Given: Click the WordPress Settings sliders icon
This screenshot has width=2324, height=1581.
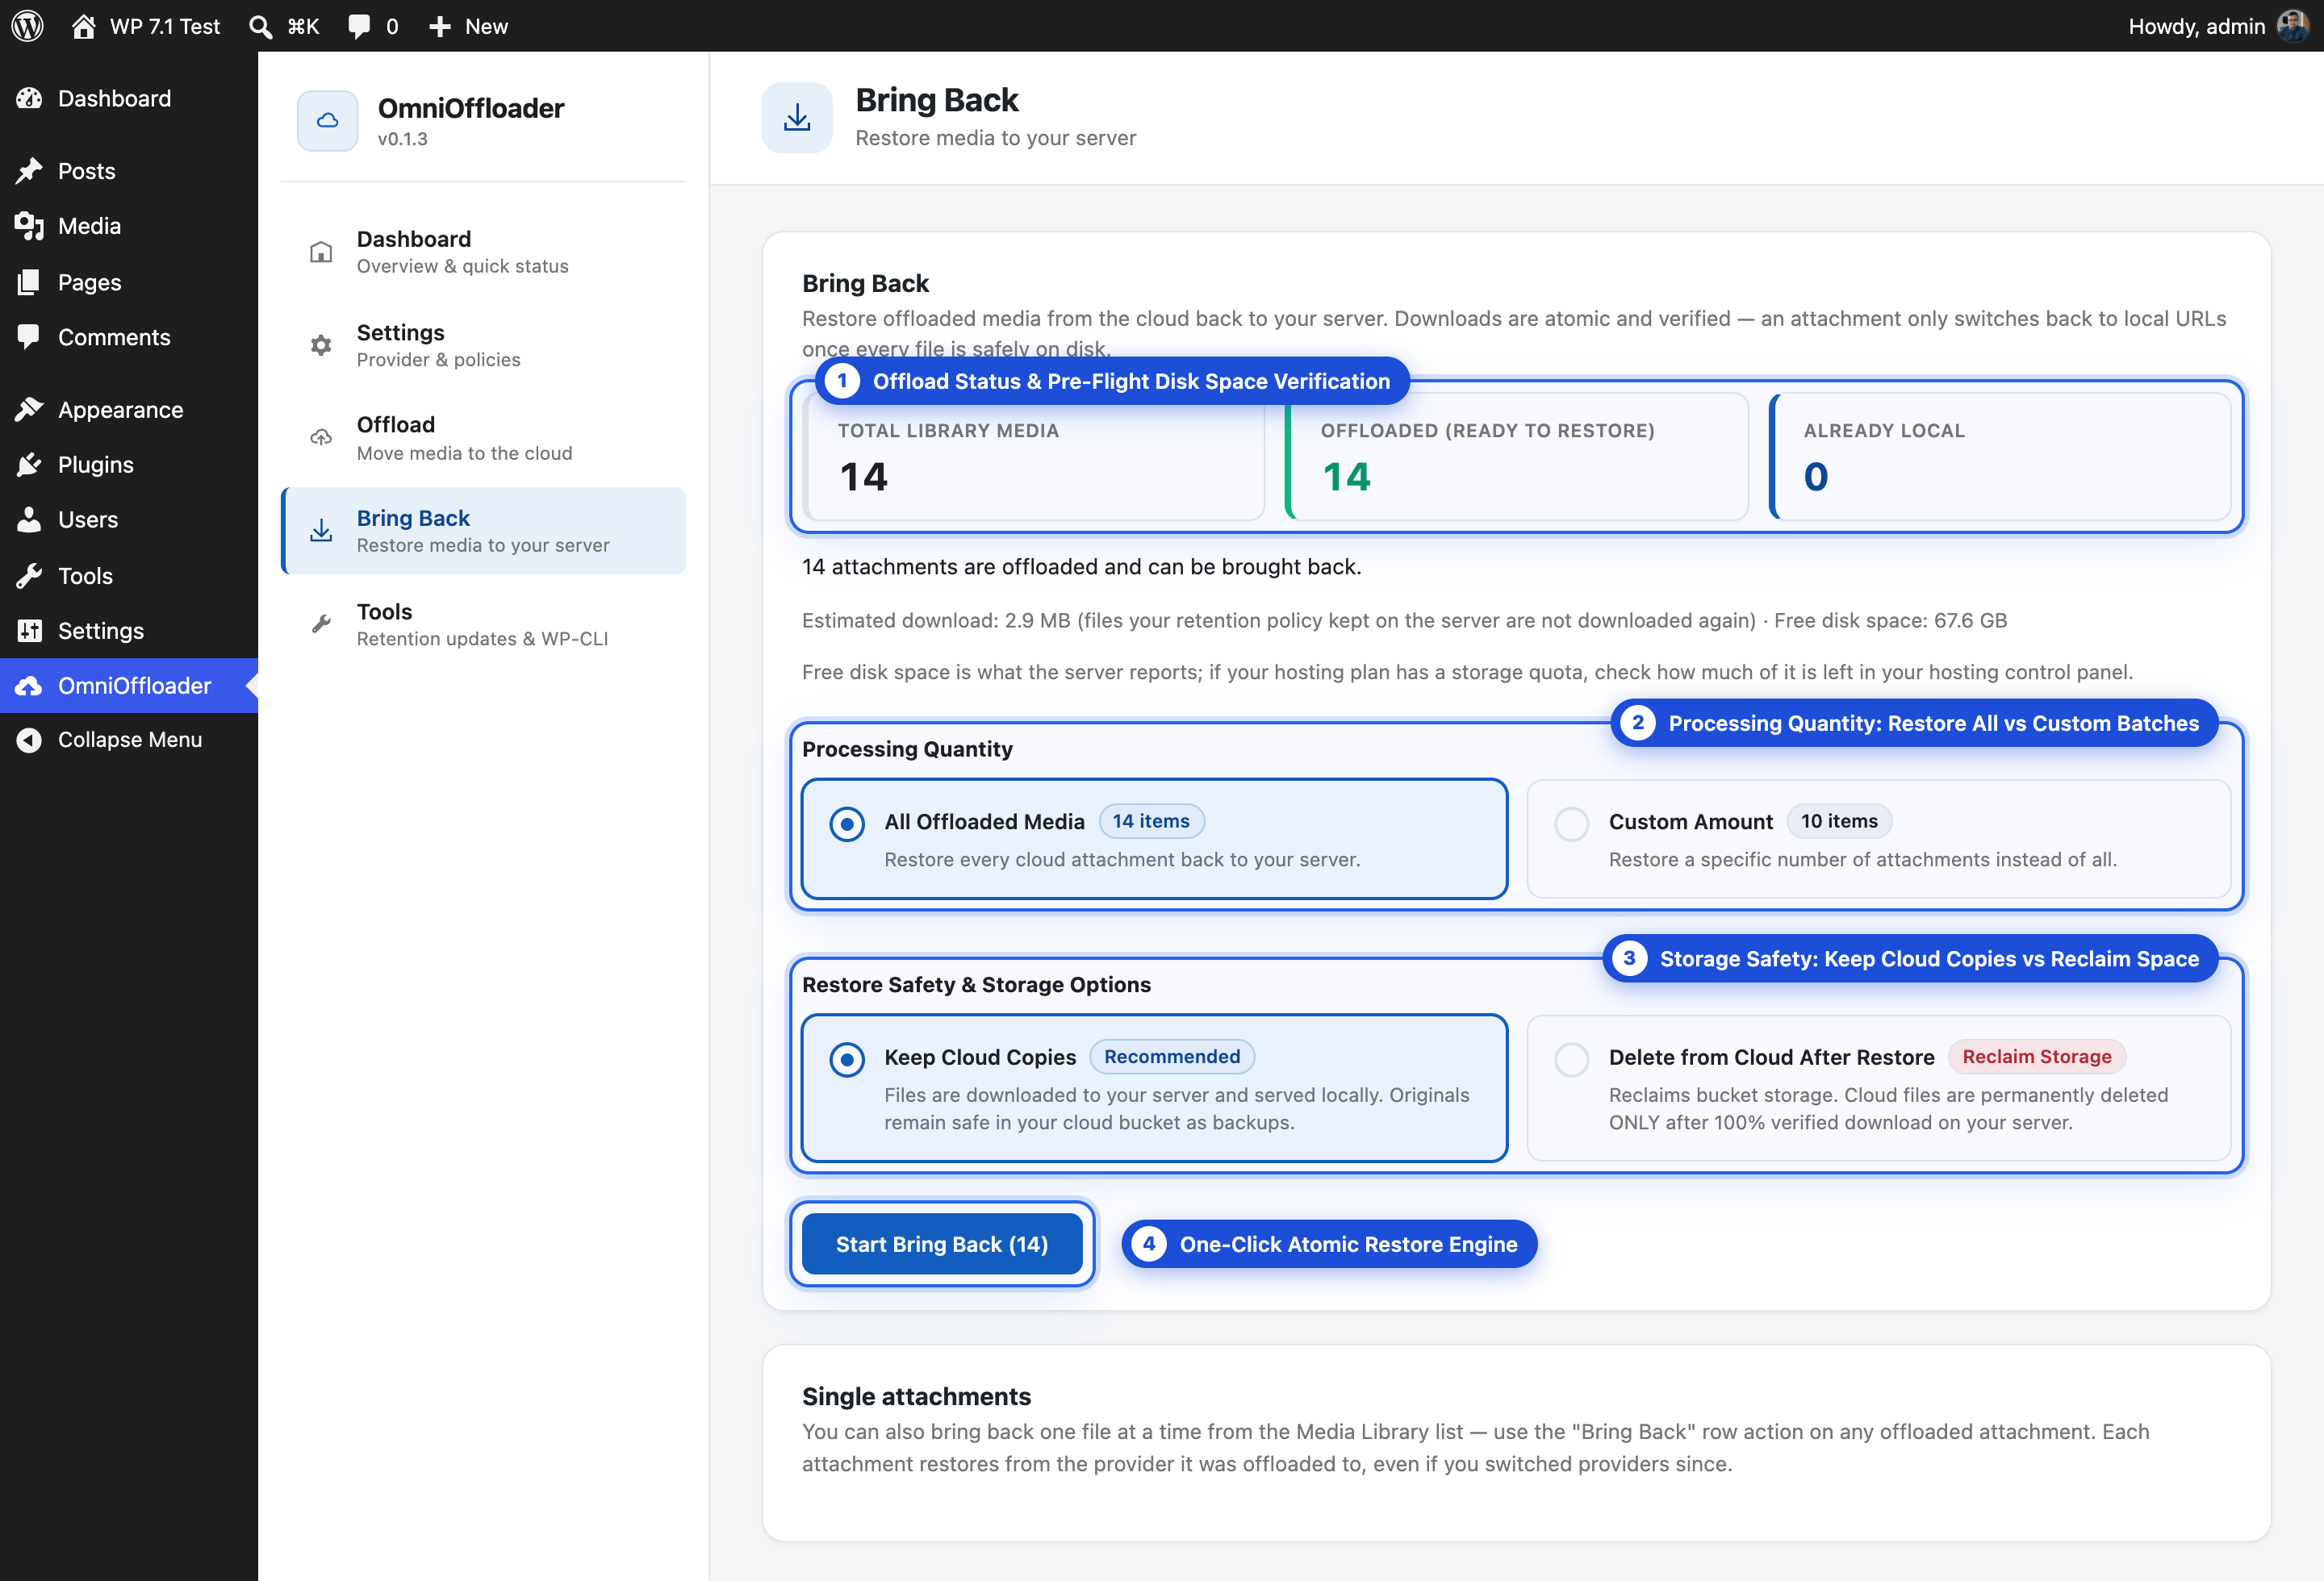Looking at the screenshot, I should click(x=29, y=631).
